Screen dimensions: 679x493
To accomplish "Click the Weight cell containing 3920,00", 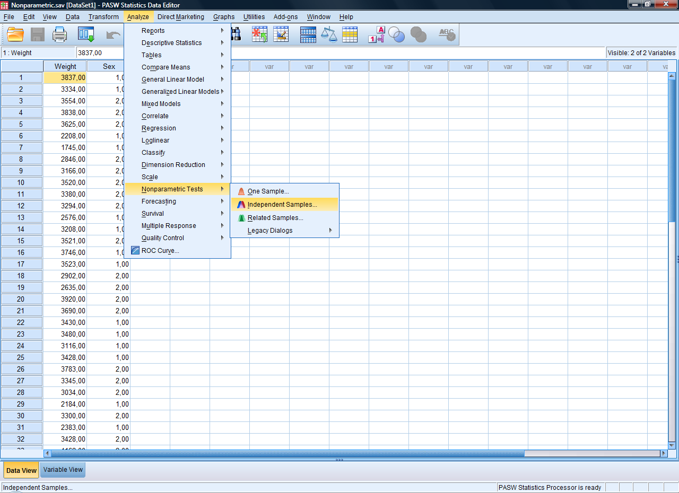I will 65,299.
